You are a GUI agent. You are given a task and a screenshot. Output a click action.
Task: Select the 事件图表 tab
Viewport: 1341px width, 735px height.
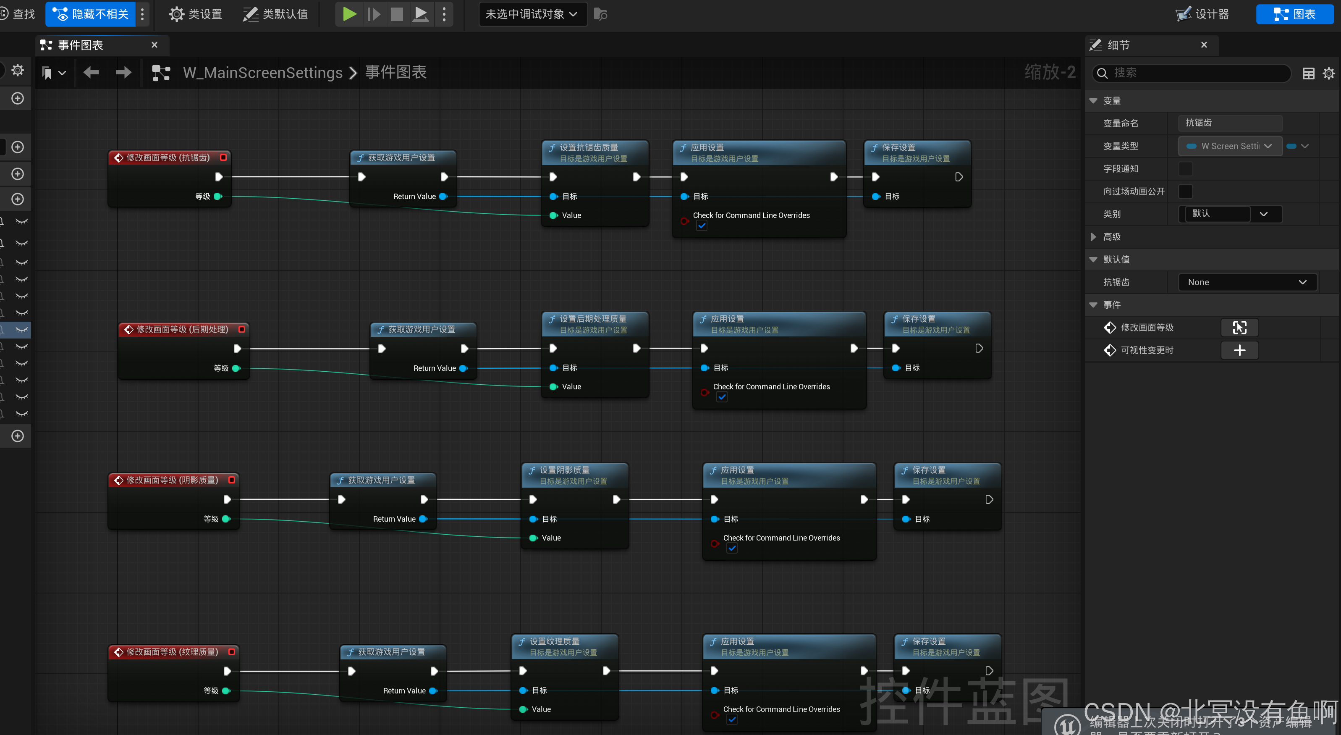(x=81, y=45)
